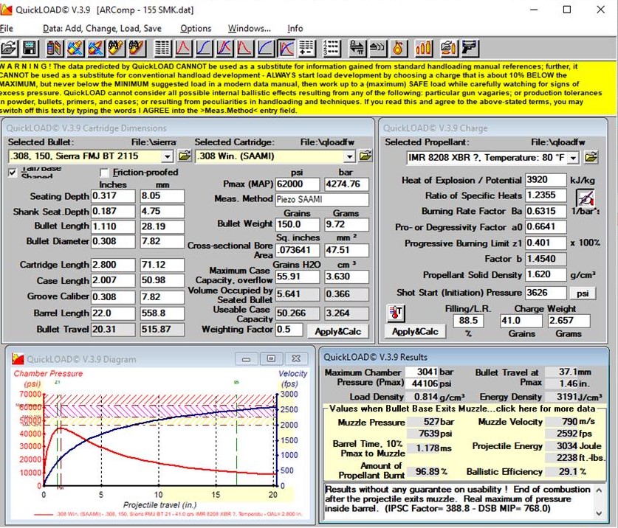Click the table with plus-minus toolbar icon
The image size is (618, 528).
pyautogui.click(x=306, y=48)
